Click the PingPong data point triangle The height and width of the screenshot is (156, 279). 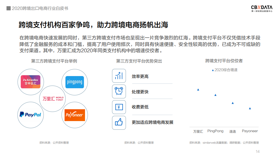click(x=215, y=95)
